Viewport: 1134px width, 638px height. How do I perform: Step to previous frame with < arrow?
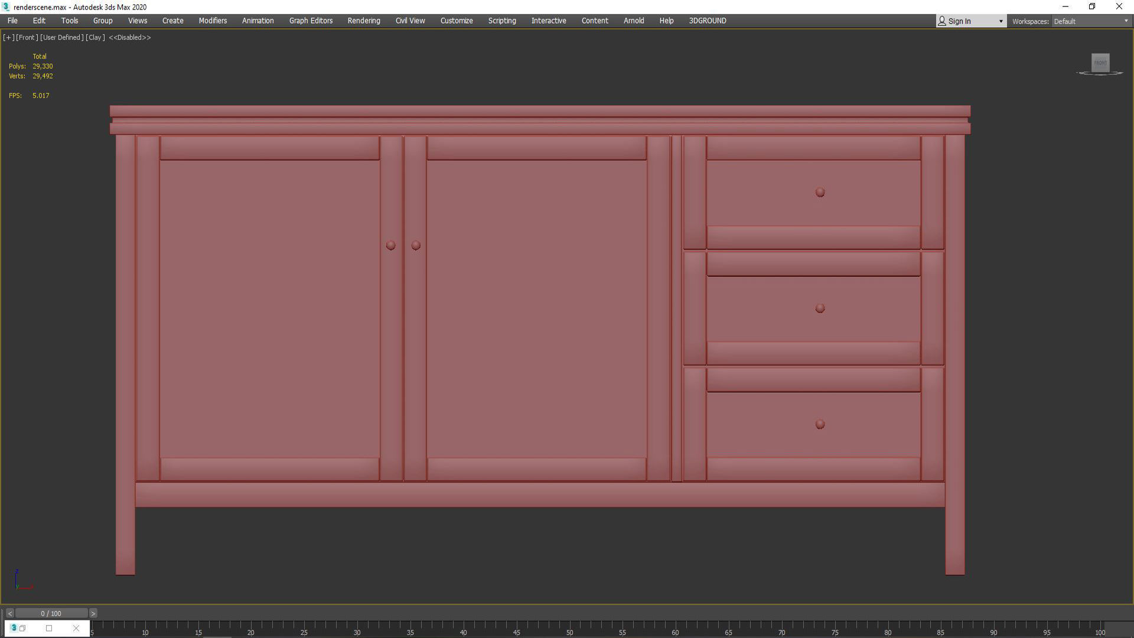(x=10, y=613)
